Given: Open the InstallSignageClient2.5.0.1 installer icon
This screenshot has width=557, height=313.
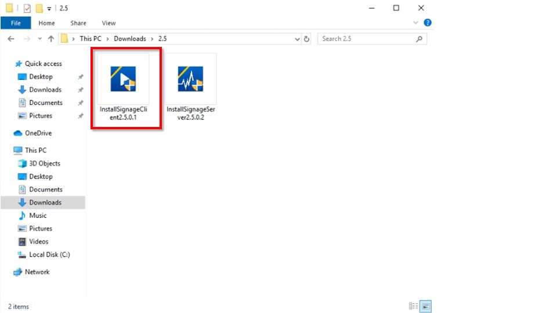Looking at the screenshot, I should [123, 79].
